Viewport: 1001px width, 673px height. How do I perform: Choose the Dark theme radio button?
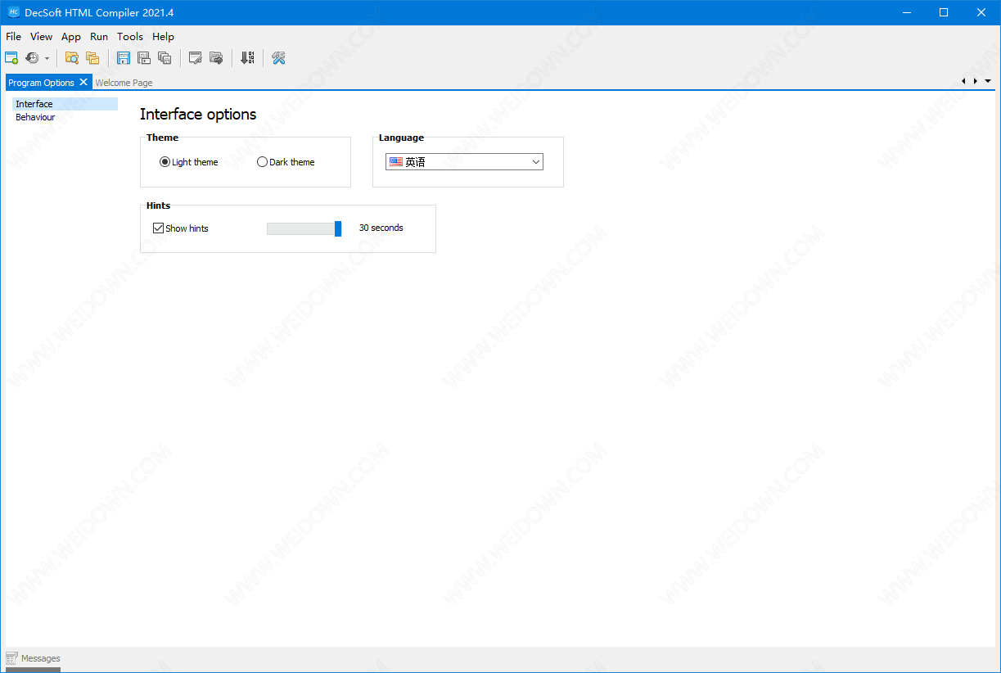[286, 162]
